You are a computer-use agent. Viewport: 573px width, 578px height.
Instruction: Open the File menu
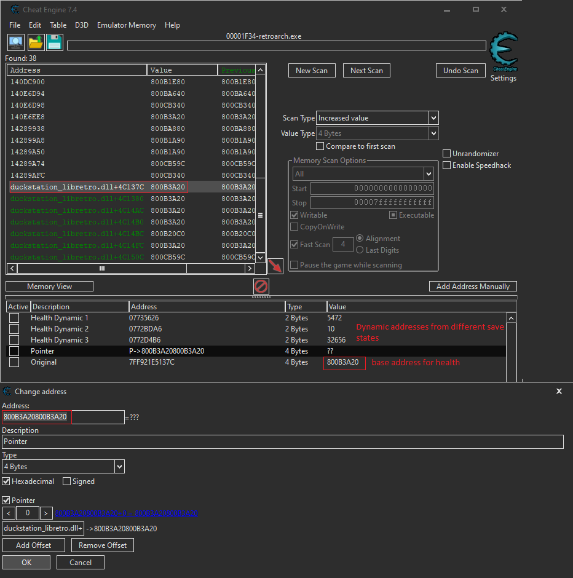[15, 25]
